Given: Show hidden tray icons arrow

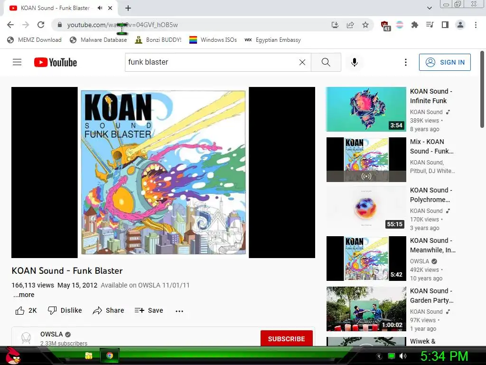Looking at the screenshot, I should click(x=379, y=356).
